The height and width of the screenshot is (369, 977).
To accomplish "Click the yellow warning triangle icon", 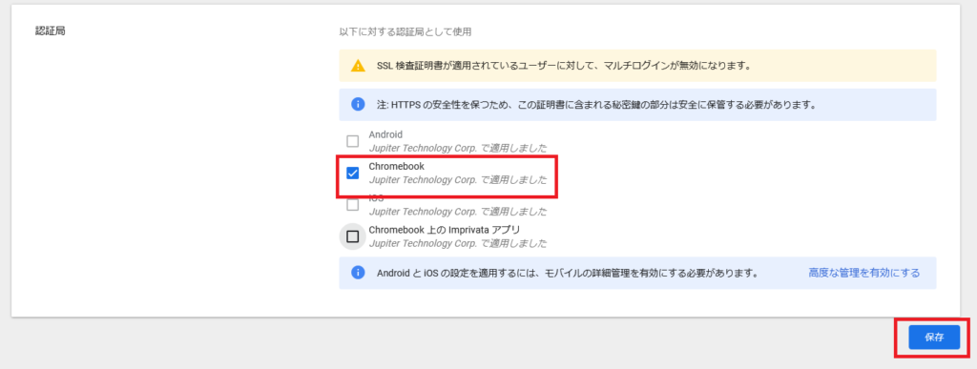I will click(x=358, y=66).
